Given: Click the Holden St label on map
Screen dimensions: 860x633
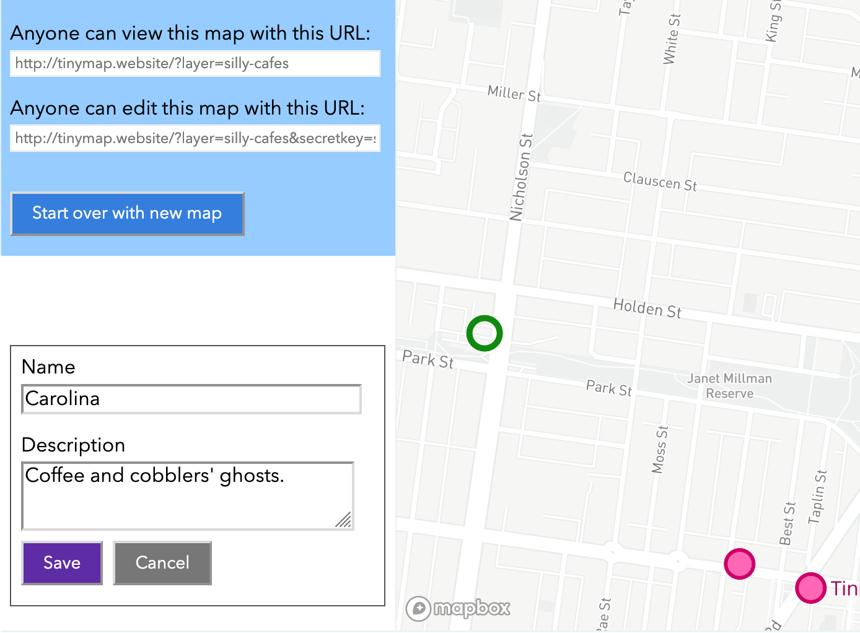Looking at the screenshot, I should coord(647,308).
